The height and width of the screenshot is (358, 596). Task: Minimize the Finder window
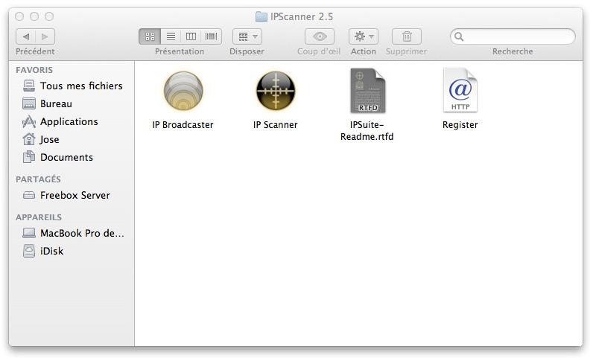(x=34, y=16)
